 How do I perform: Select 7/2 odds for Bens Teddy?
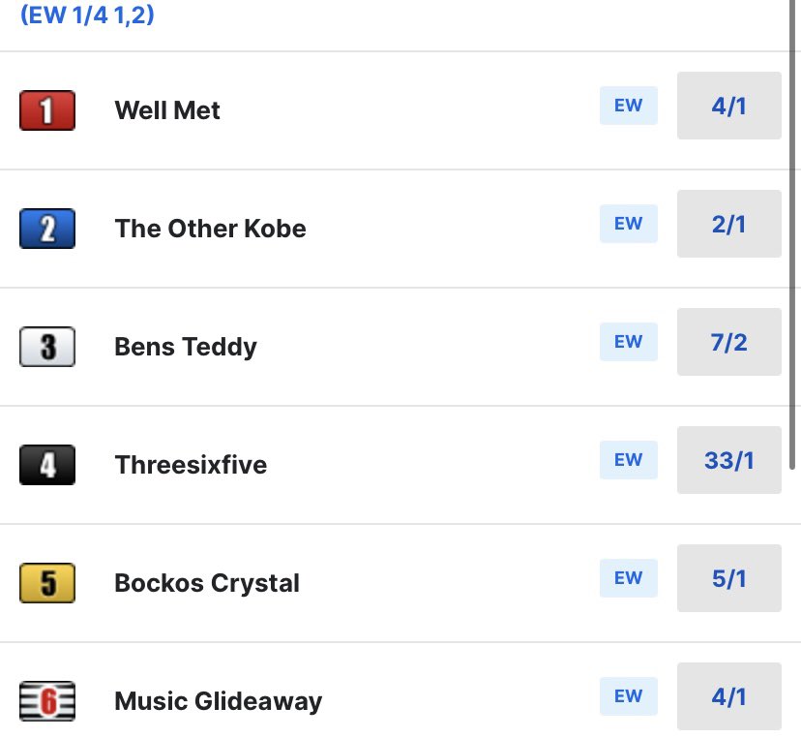point(728,342)
